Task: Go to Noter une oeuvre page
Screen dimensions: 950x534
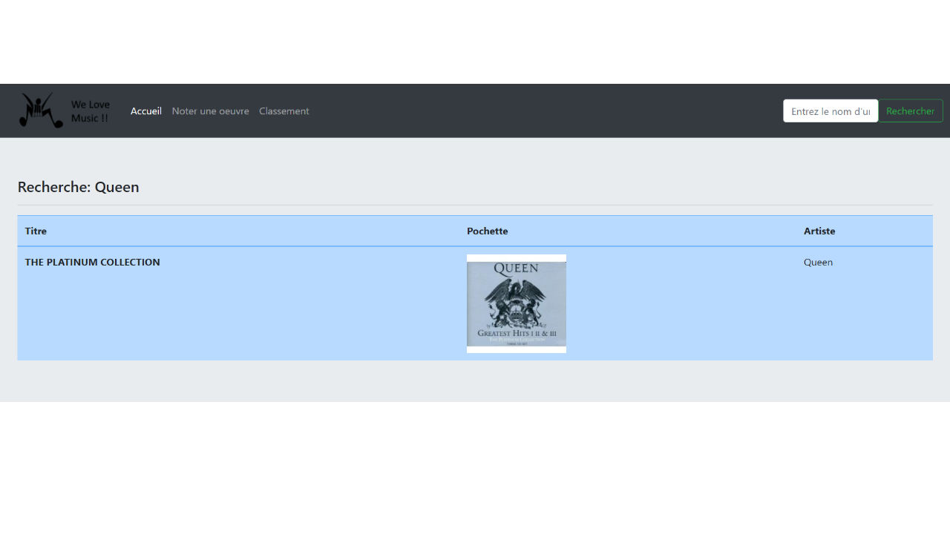Action: (x=210, y=111)
